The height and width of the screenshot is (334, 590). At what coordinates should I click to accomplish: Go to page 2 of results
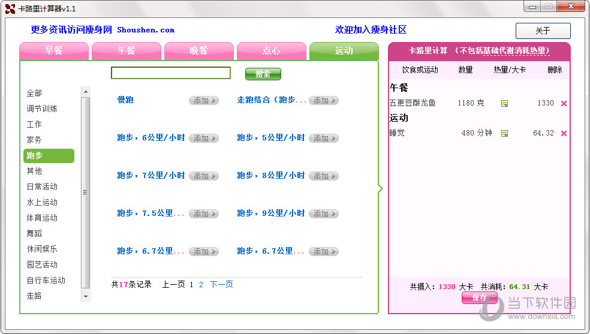[201, 285]
